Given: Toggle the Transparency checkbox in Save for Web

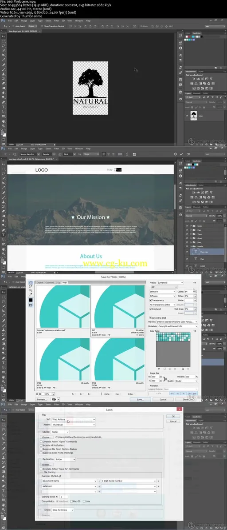Looking at the screenshot, I should (x=151, y=300).
